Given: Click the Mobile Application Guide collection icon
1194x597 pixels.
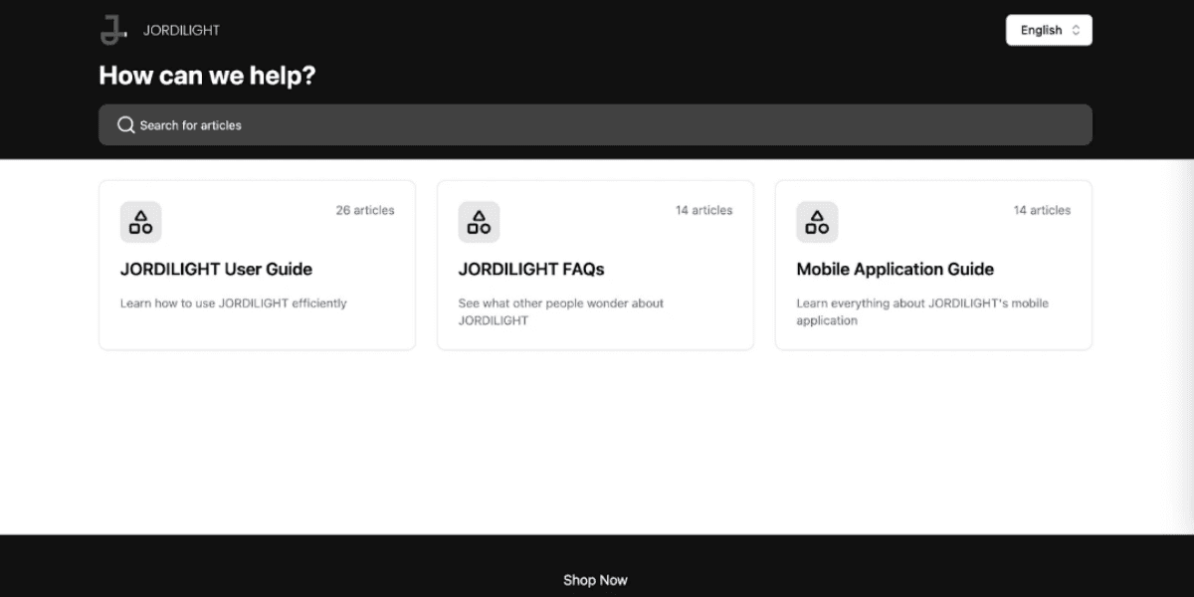Looking at the screenshot, I should pos(817,221).
